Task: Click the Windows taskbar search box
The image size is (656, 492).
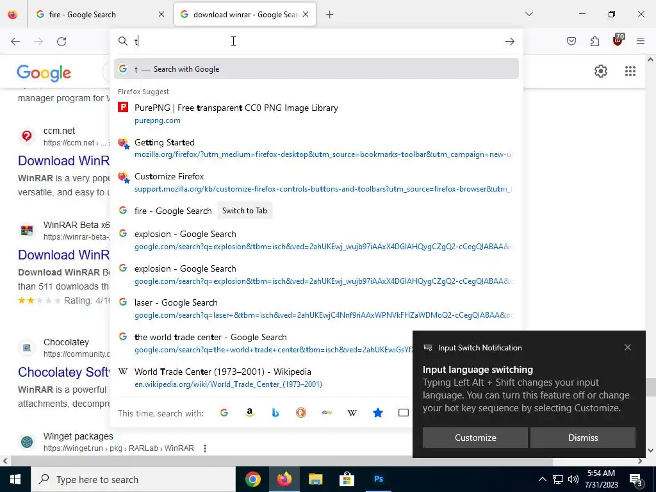Action: coord(133,479)
